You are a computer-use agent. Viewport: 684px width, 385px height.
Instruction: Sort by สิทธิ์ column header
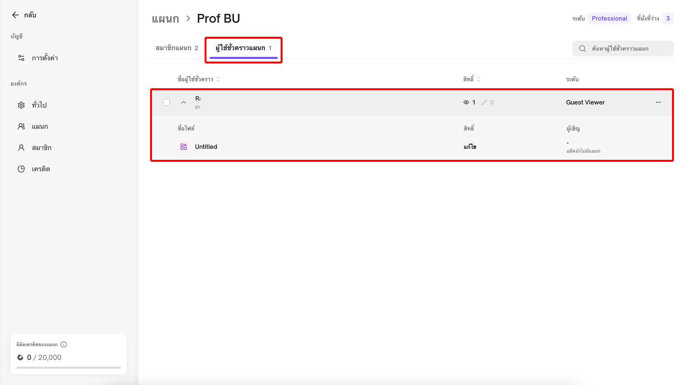tap(478, 79)
